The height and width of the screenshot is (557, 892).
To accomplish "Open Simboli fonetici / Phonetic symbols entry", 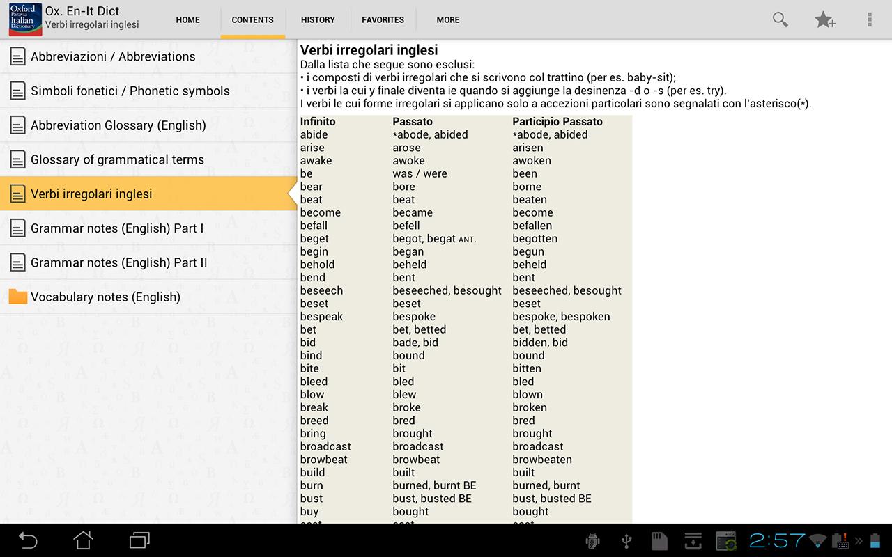I will pos(148,91).
